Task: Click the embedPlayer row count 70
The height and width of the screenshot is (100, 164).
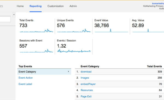Action: coord(160,84)
